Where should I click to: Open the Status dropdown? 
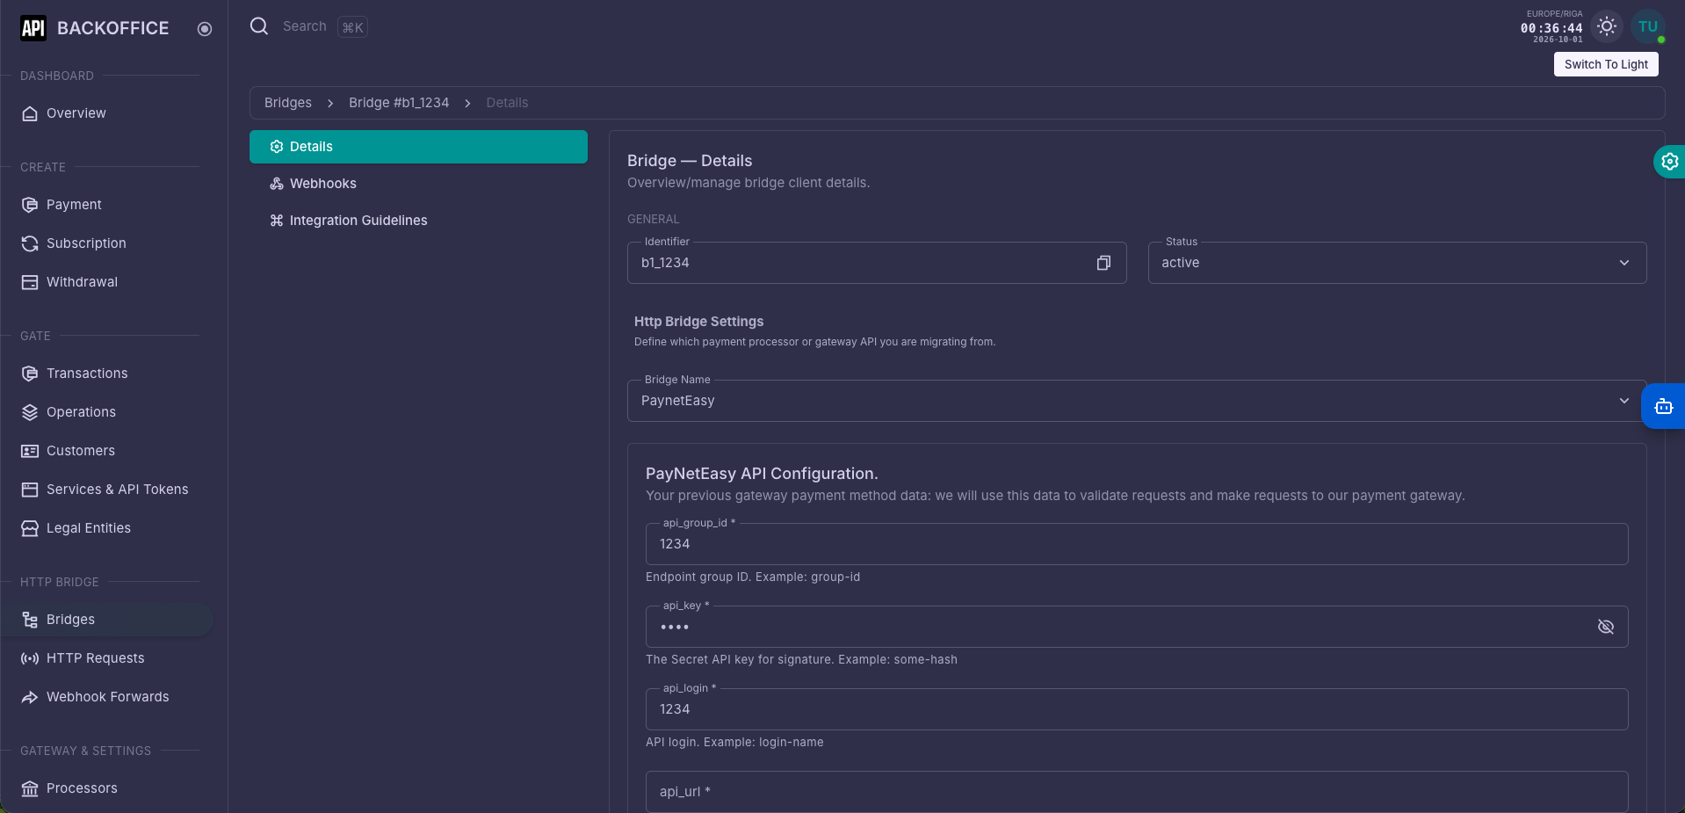click(x=1397, y=263)
